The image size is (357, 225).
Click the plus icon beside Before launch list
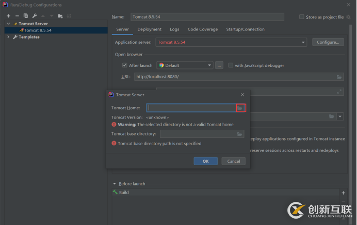click(x=344, y=193)
